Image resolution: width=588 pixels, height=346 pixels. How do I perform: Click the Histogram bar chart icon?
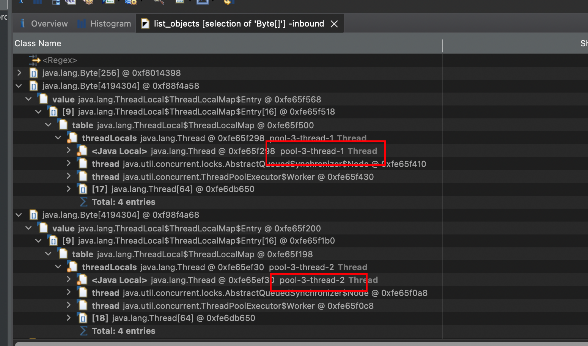(82, 24)
